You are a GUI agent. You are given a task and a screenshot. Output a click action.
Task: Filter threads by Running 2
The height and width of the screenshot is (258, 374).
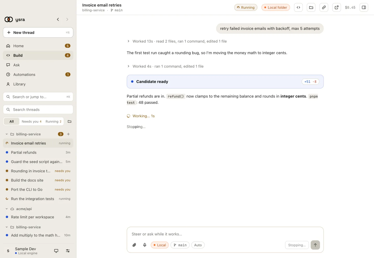[54, 121]
